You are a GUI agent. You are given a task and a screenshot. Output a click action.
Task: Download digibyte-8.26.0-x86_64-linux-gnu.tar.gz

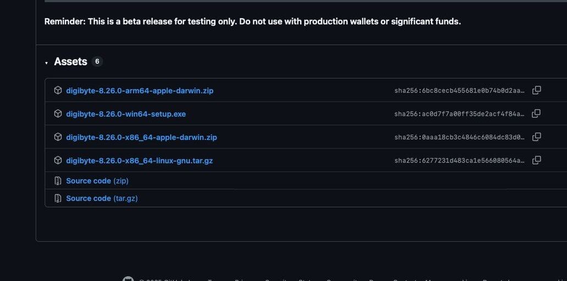coord(139,160)
